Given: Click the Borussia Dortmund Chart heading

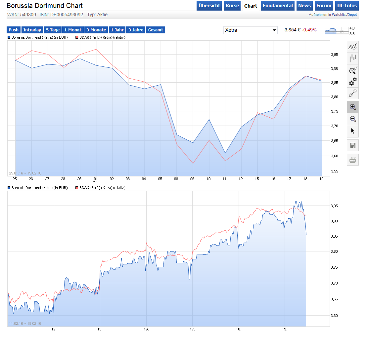Looking at the screenshot, I should click(45, 6).
